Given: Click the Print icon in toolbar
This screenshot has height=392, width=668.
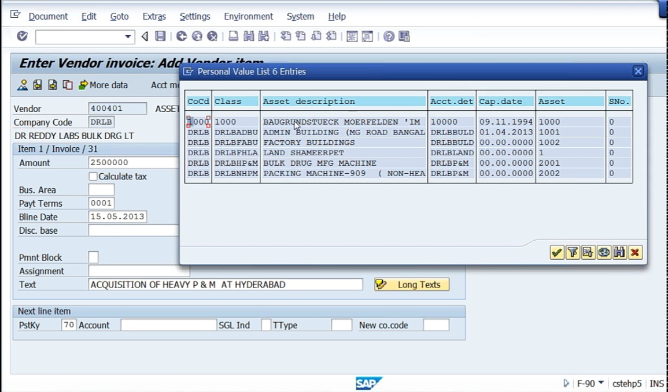Looking at the screenshot, I should tap(233, 36).
